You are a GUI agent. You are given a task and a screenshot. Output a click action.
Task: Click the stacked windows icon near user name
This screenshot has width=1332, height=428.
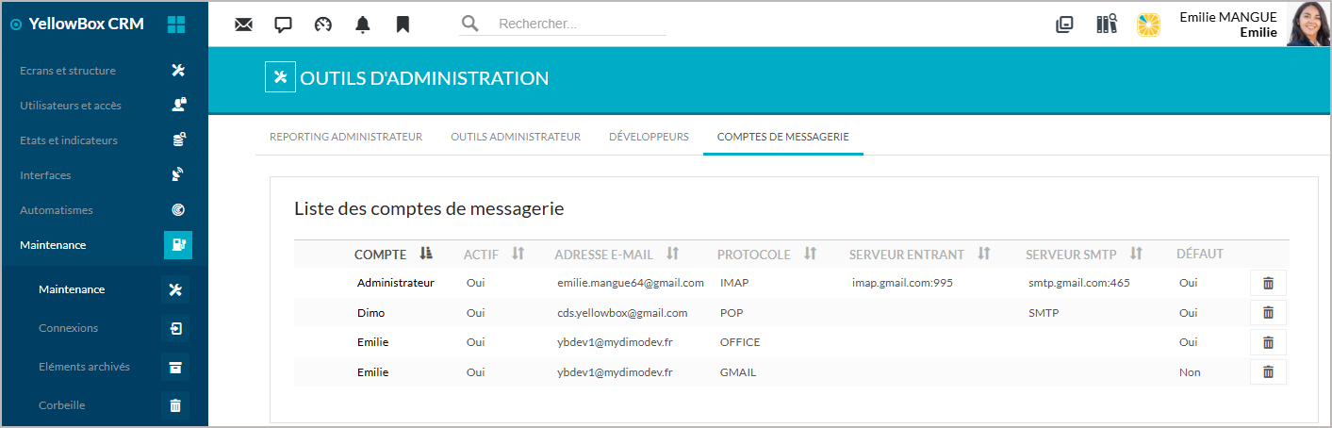click(x=1064, y=25)
